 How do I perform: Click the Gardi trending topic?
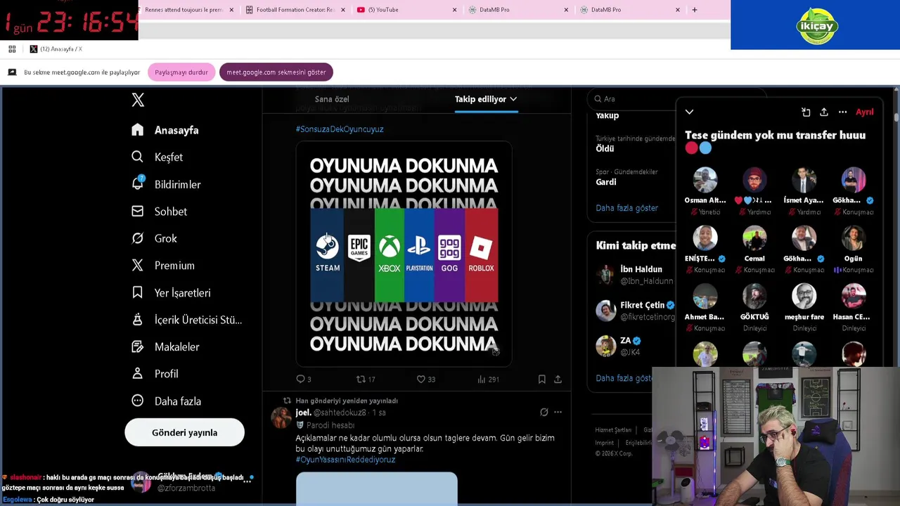coord(606,182)
